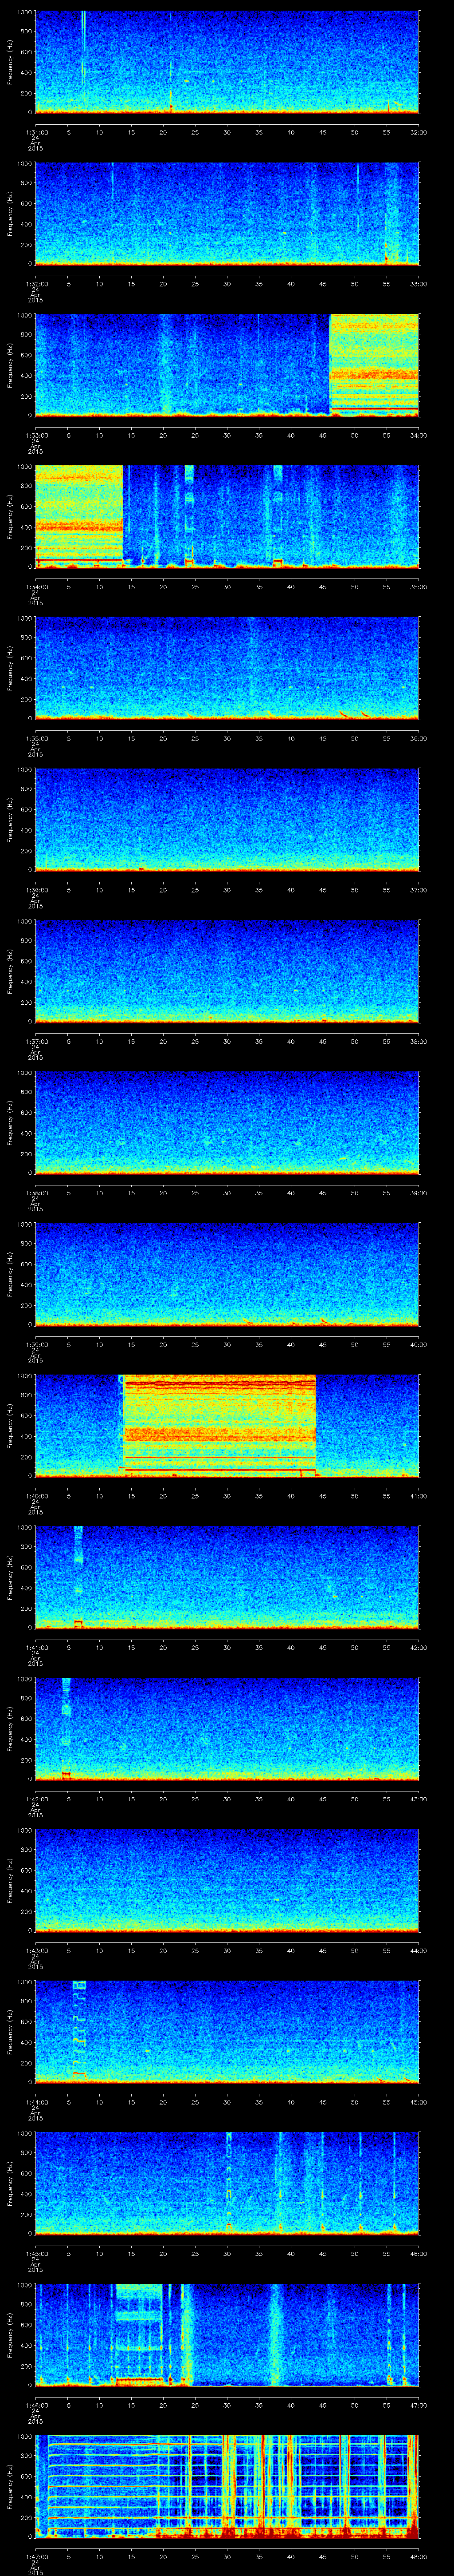Click the 1:47:00 start time label
454x2576 pixels.
pyautogui.click(x=35, y=2556)
